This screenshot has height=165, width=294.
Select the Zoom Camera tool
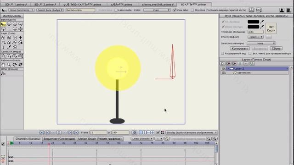[9, 56]
